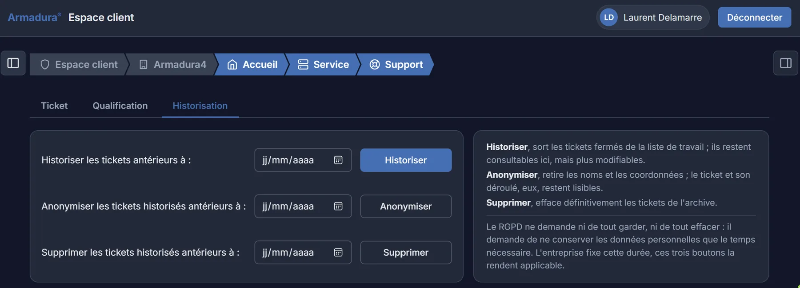This screenshot has width=800, height=288.
Task: Click the 'Espace client' header title
Action: click(x=101, y=17)
